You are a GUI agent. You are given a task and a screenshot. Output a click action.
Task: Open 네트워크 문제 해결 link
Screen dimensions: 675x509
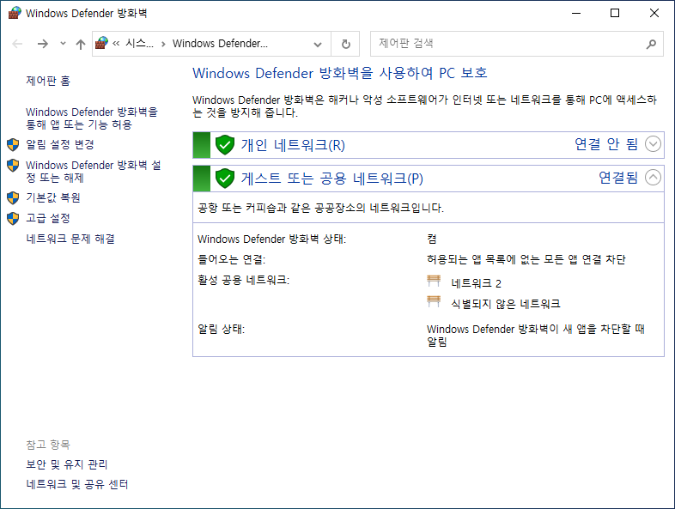[x=70, y=239]
